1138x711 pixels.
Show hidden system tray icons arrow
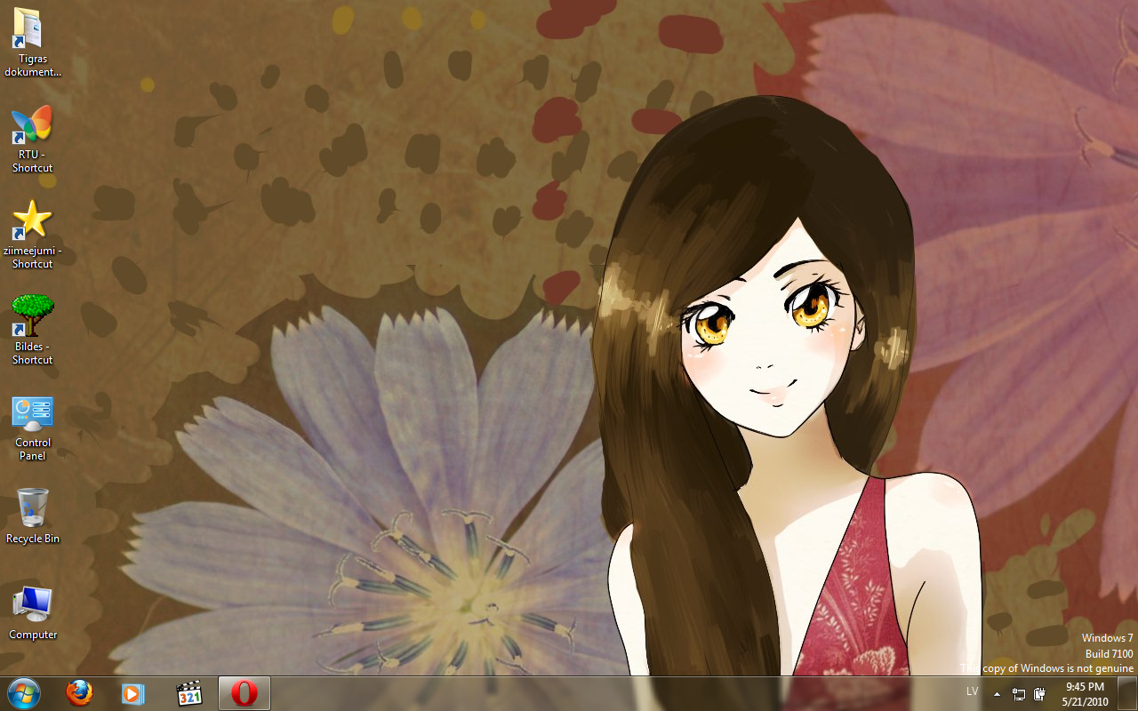tap(997, 694)
